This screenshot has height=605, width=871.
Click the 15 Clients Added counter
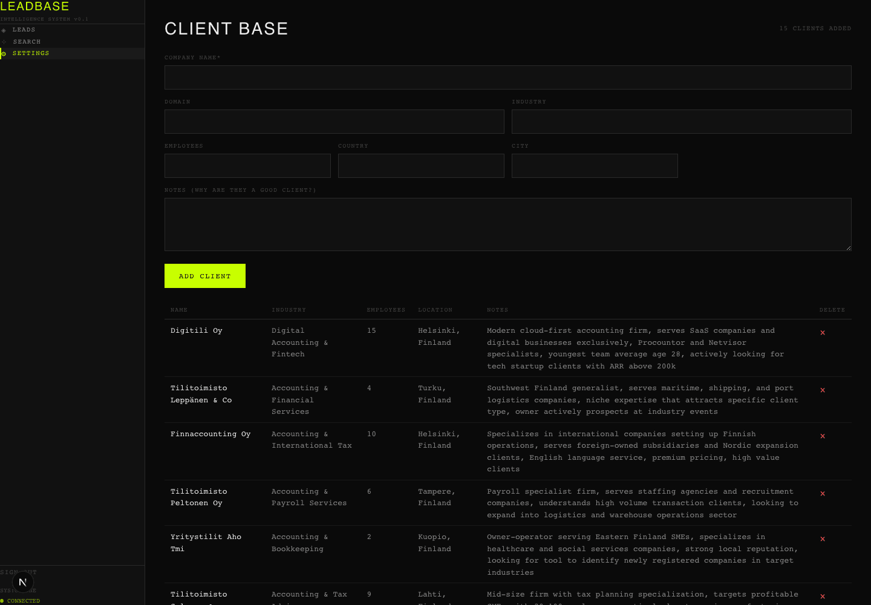tap(815, 28)
